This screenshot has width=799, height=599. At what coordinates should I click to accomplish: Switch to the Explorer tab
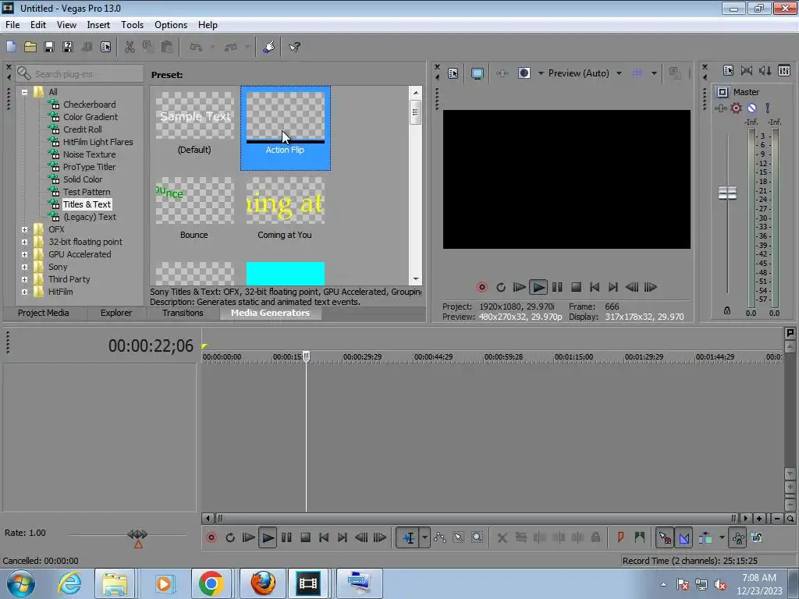point(116,313)
